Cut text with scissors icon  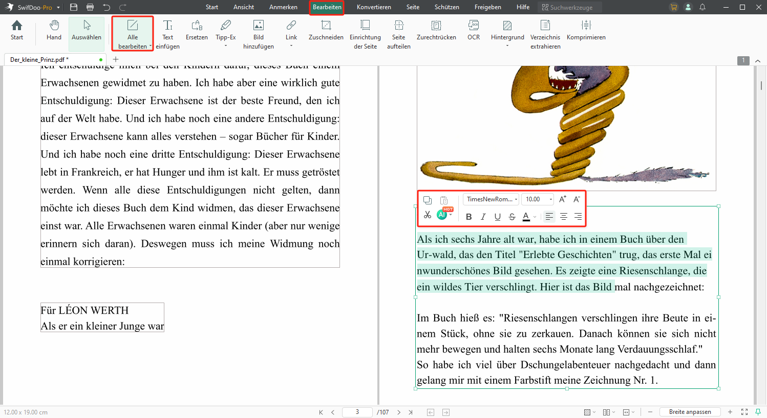coord(428,215)
